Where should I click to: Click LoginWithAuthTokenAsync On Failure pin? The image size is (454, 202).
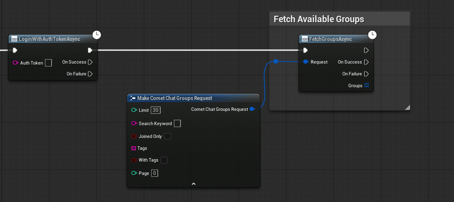[90, 74]
